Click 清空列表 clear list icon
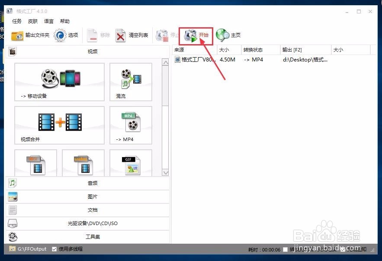382x261 pixels. (121, 35)
